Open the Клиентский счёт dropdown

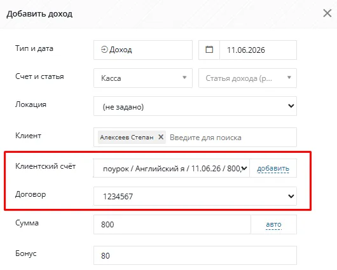click(172, 168)
